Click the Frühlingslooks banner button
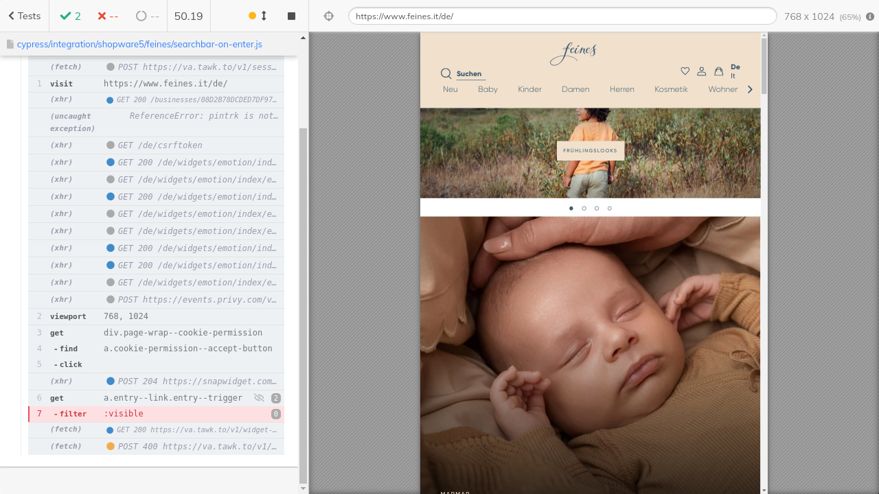Viewport: 879px width, 494px height. coord(590,150)
